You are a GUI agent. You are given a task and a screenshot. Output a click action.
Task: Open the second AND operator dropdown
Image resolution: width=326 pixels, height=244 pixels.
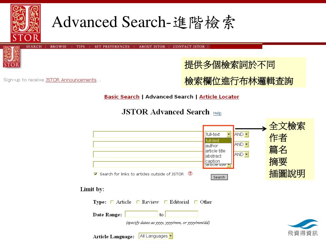(241, 144)
